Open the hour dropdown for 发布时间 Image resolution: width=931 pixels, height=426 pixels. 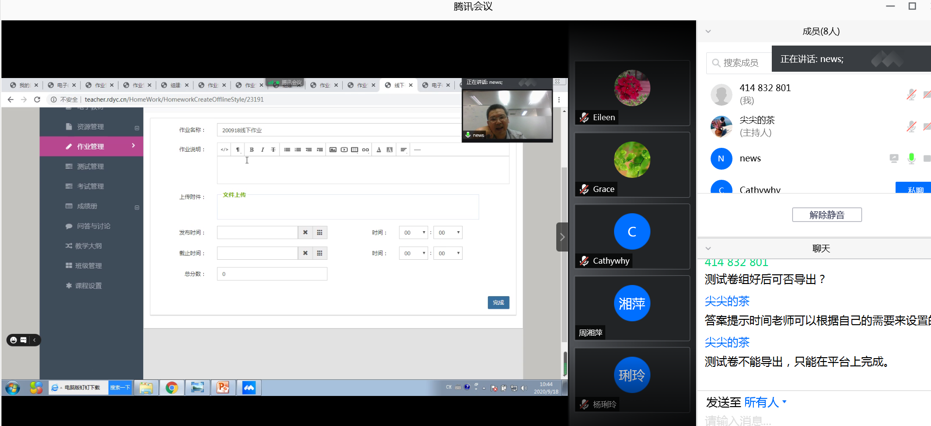(x=413, y=233)
